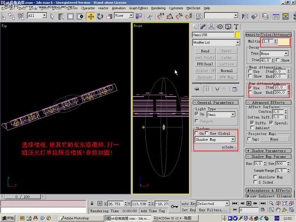
Task: Open the Display panel tab
Action: click(x=228, y=27)
